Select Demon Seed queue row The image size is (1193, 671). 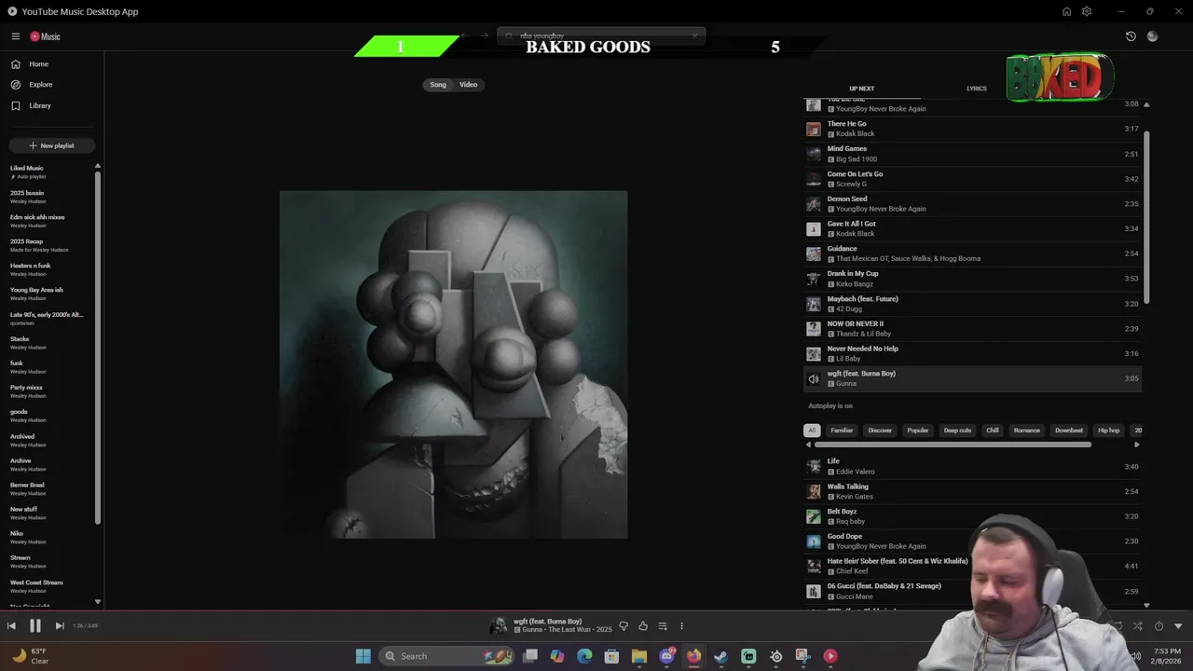pyautogui.click(x=972, y=203)
